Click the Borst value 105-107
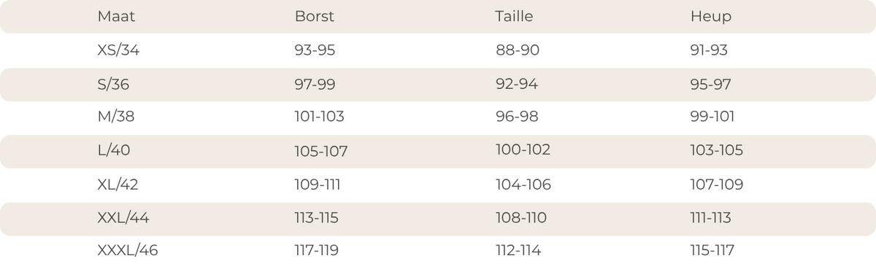Image resolution: width=876 pixels, height=269 pixels. (x=321, y=152)
